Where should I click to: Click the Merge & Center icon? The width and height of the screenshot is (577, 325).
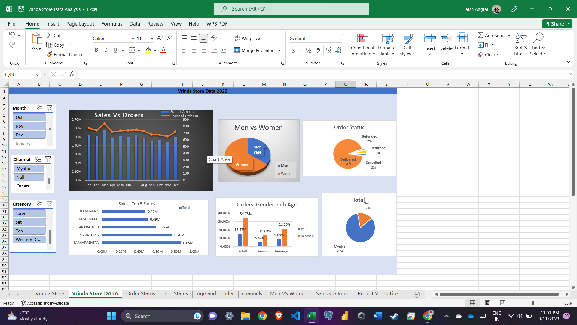click(237, 50)
